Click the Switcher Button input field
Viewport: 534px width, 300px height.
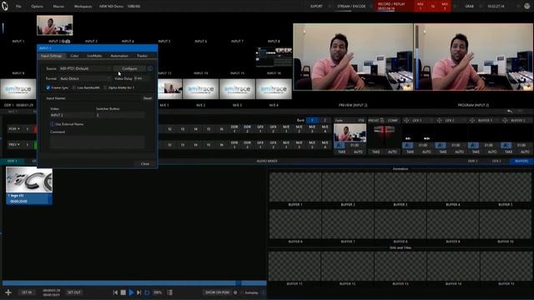coord(120,115)
